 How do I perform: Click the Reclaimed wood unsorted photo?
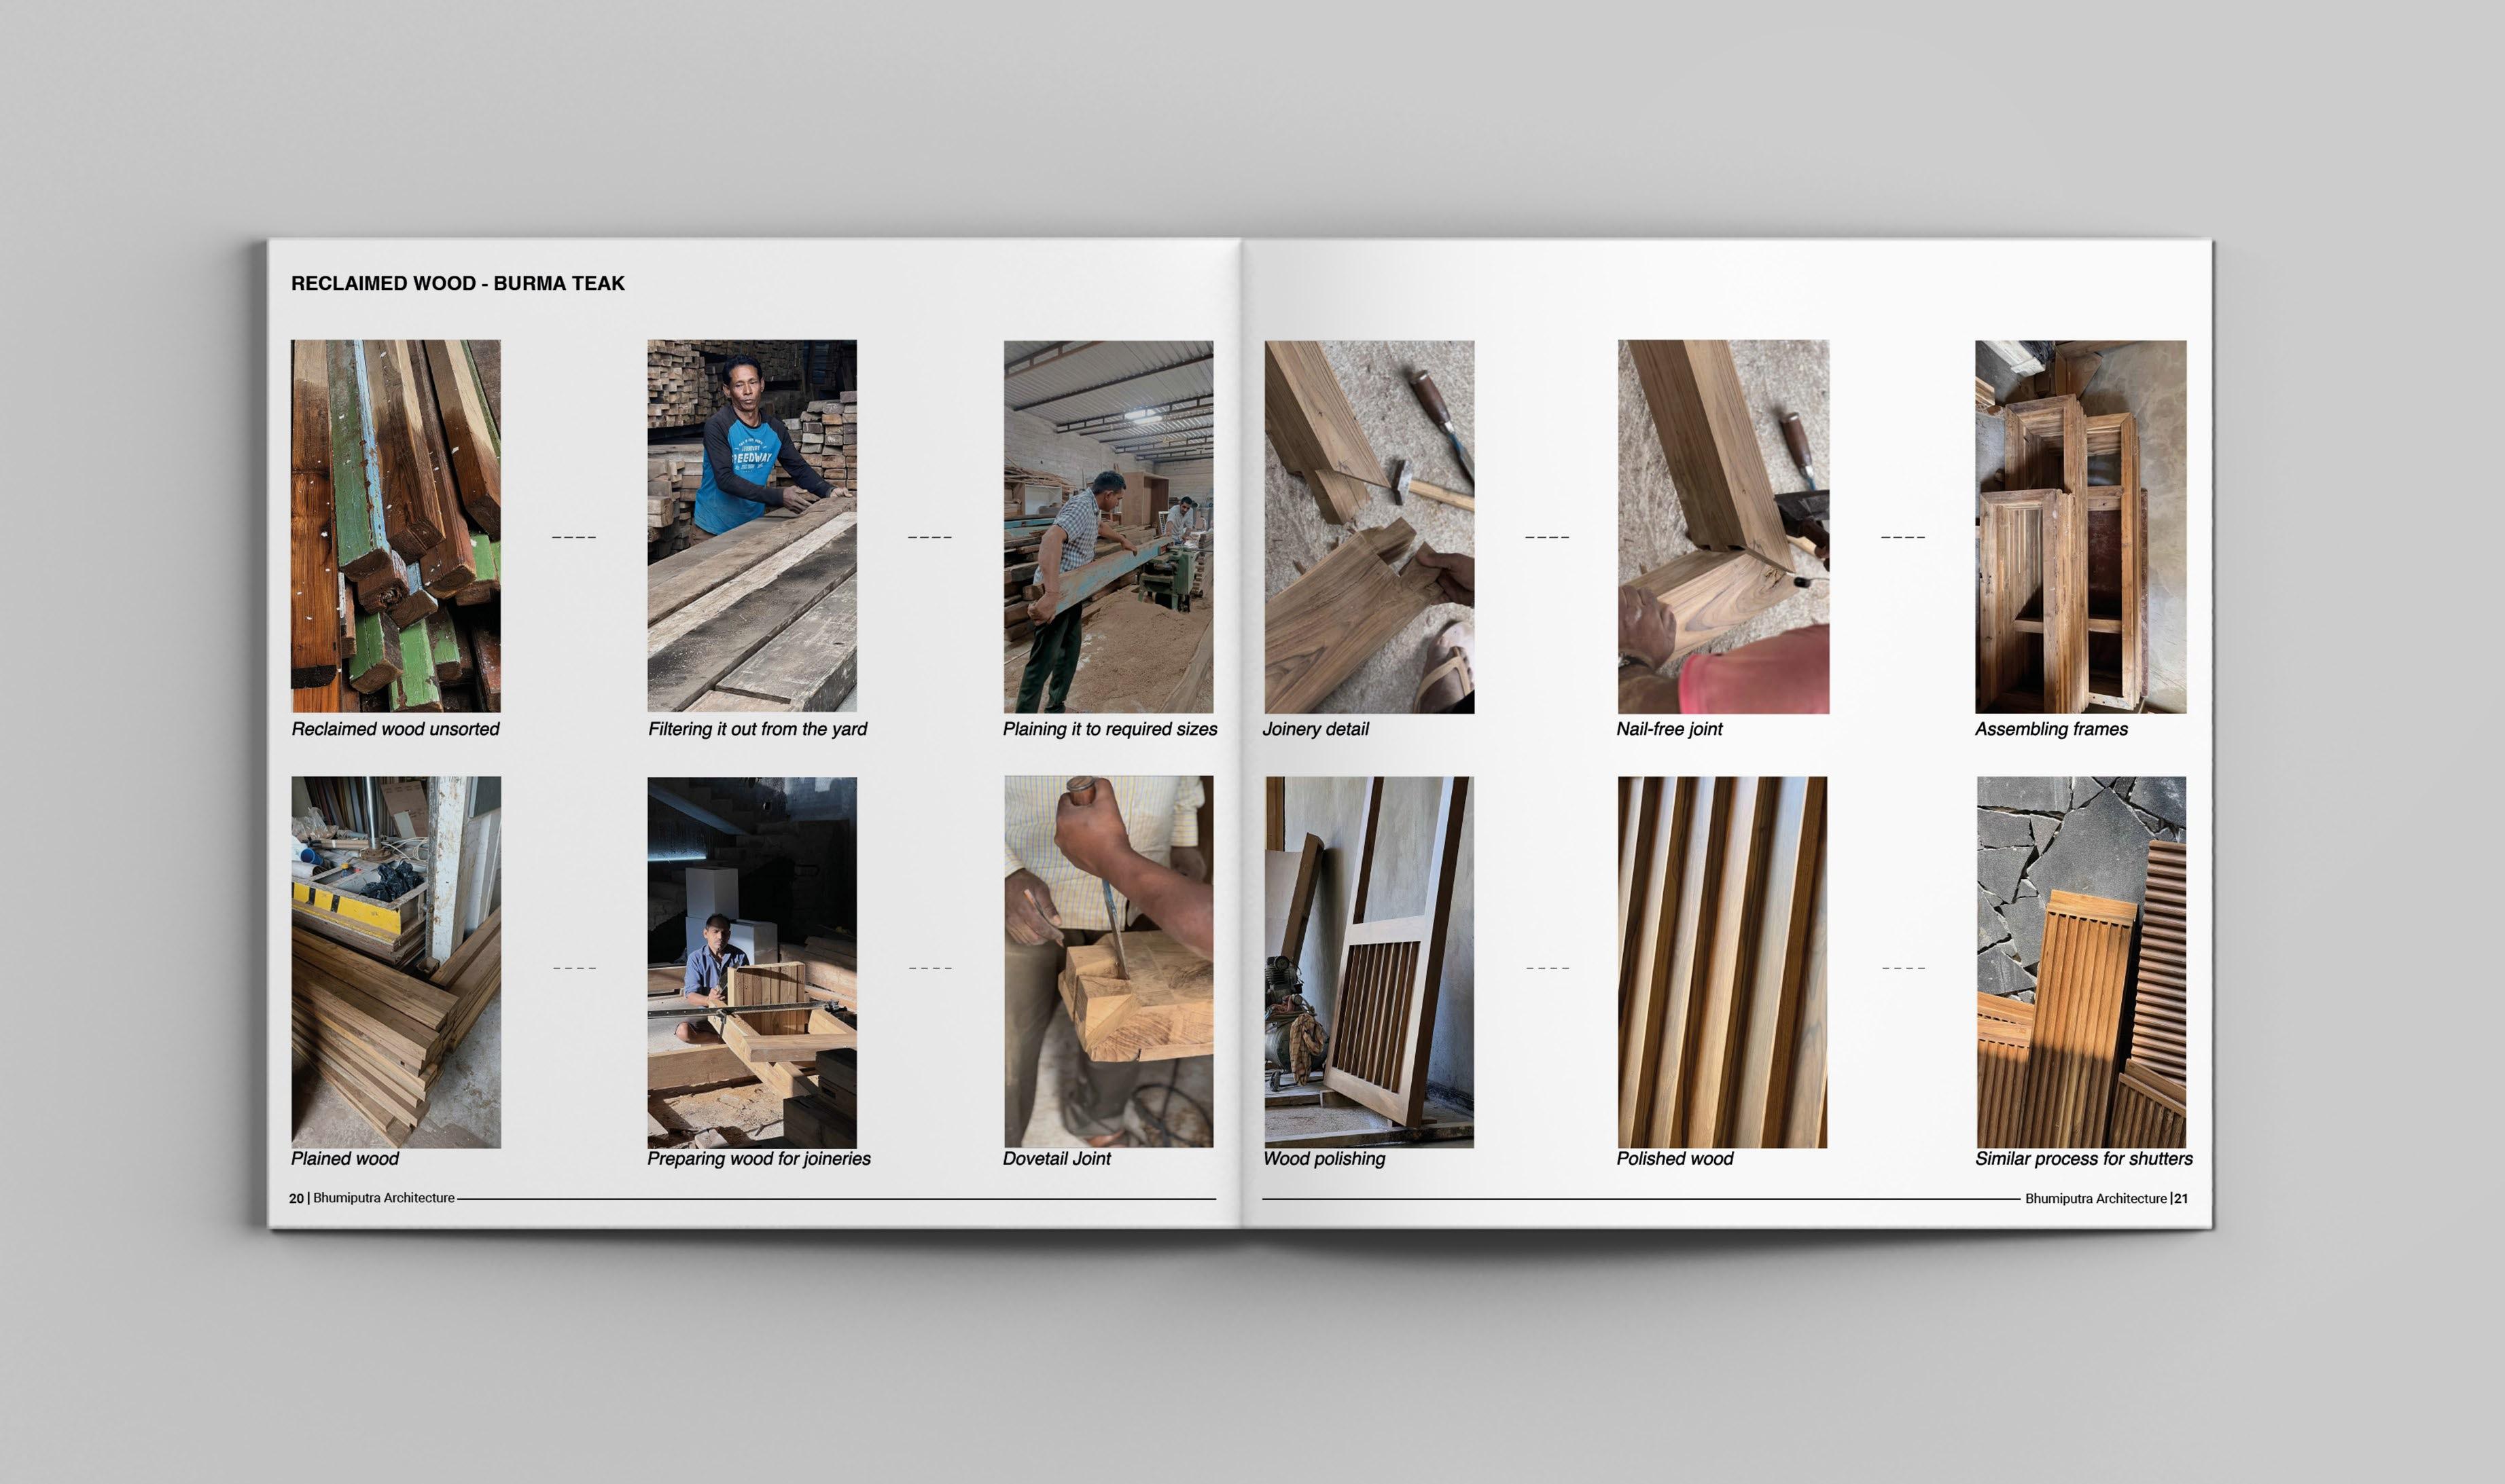395,526
